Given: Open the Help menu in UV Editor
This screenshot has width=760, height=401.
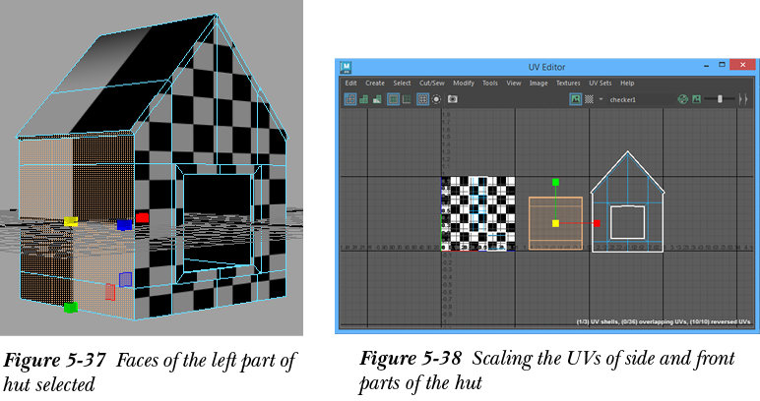Looking at the screenshot, I should tap(627, 84).
